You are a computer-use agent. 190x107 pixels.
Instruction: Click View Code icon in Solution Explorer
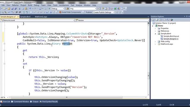point(164,20)
